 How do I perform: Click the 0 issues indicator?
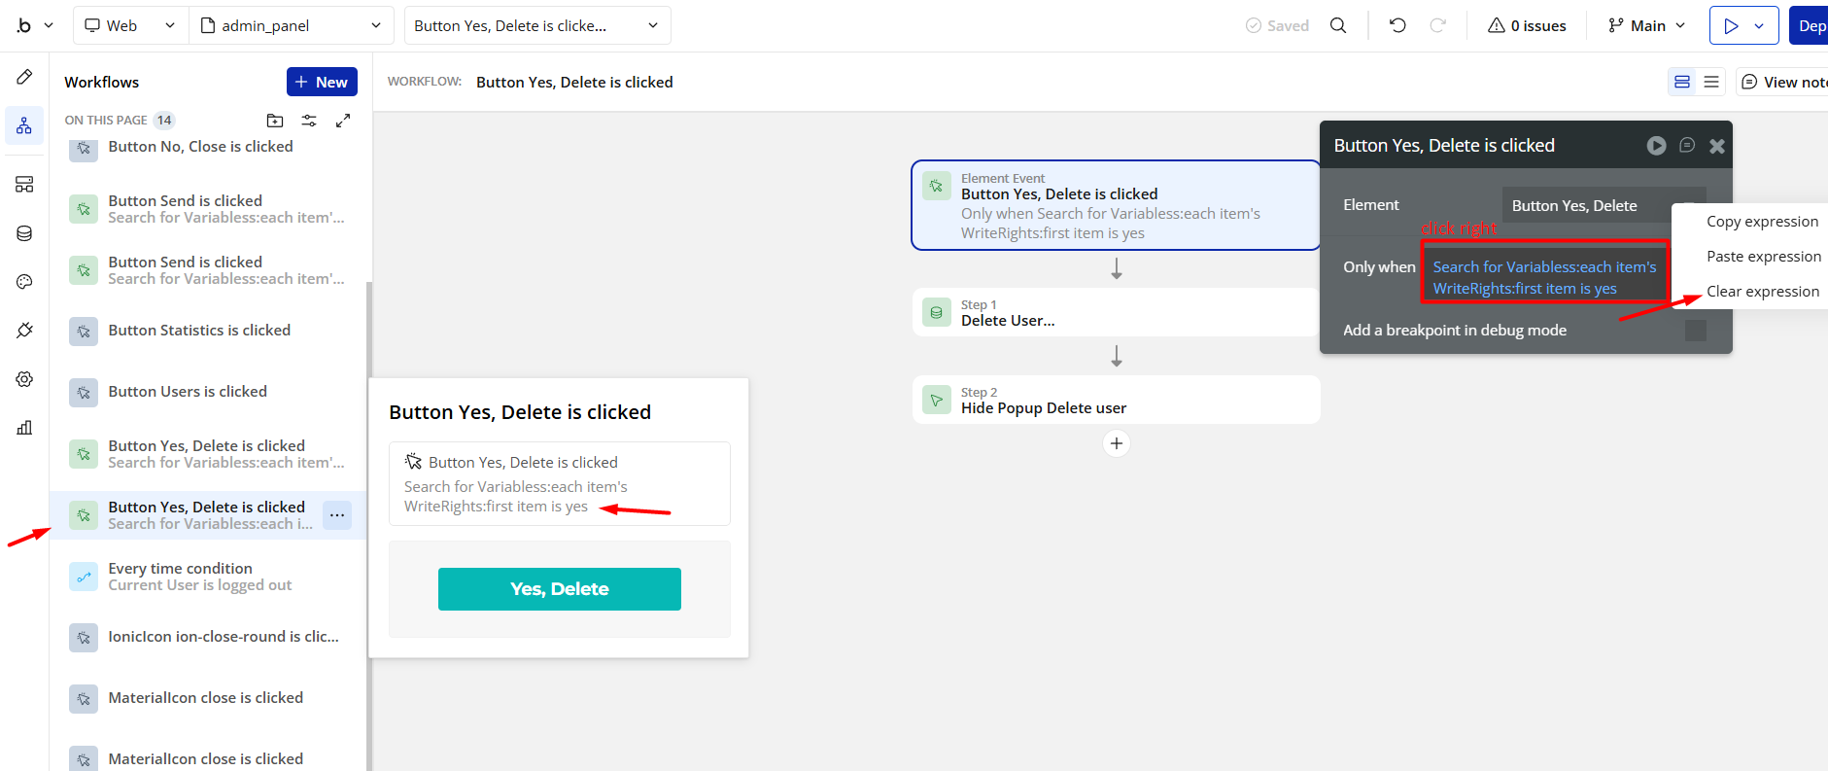1527,25
